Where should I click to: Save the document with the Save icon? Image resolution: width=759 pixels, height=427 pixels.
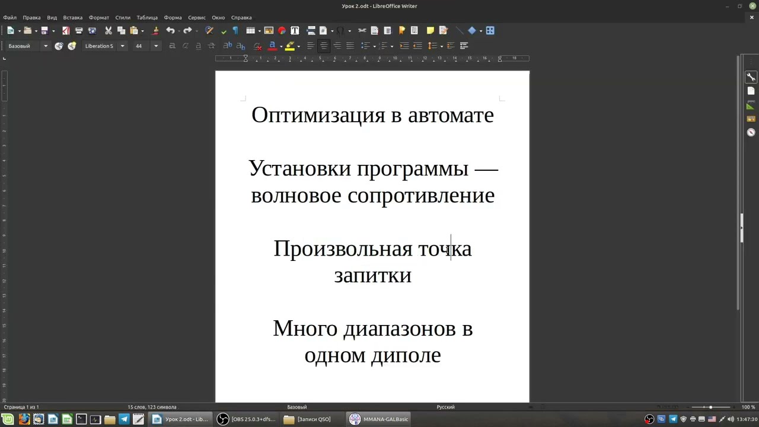click(x=44, y=30)
